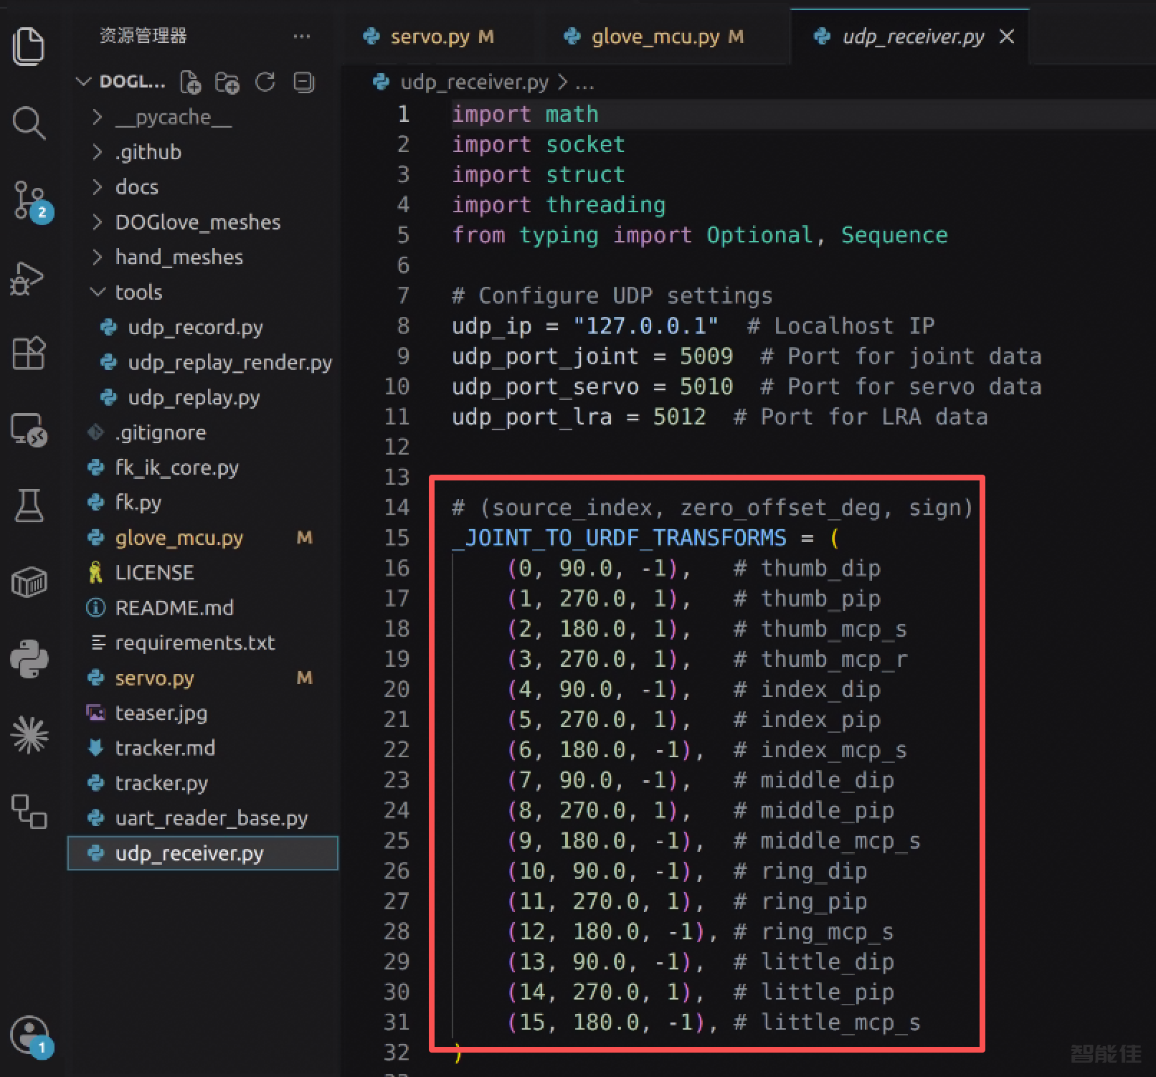Click the Refresh Explorer icon
The height and width of the screenshot is (1077, 1156).
[x=265, y=82]
